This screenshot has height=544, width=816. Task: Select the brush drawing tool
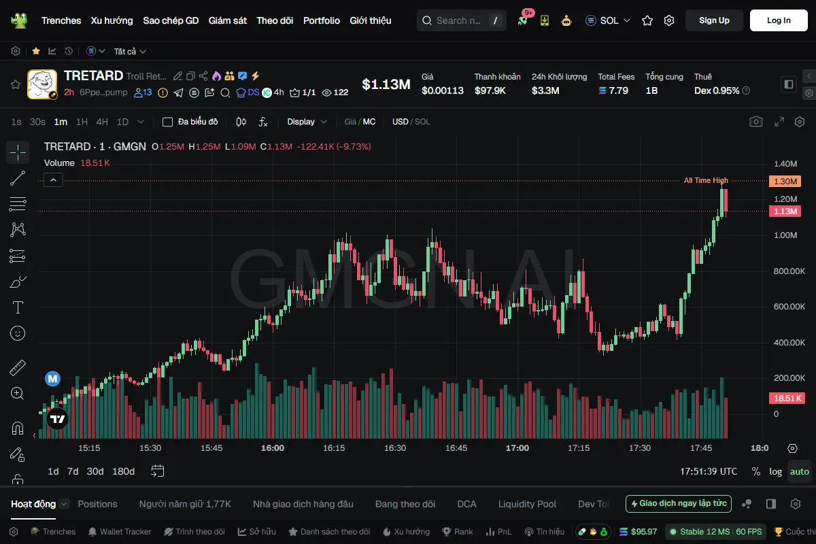(x=18, y=282)
